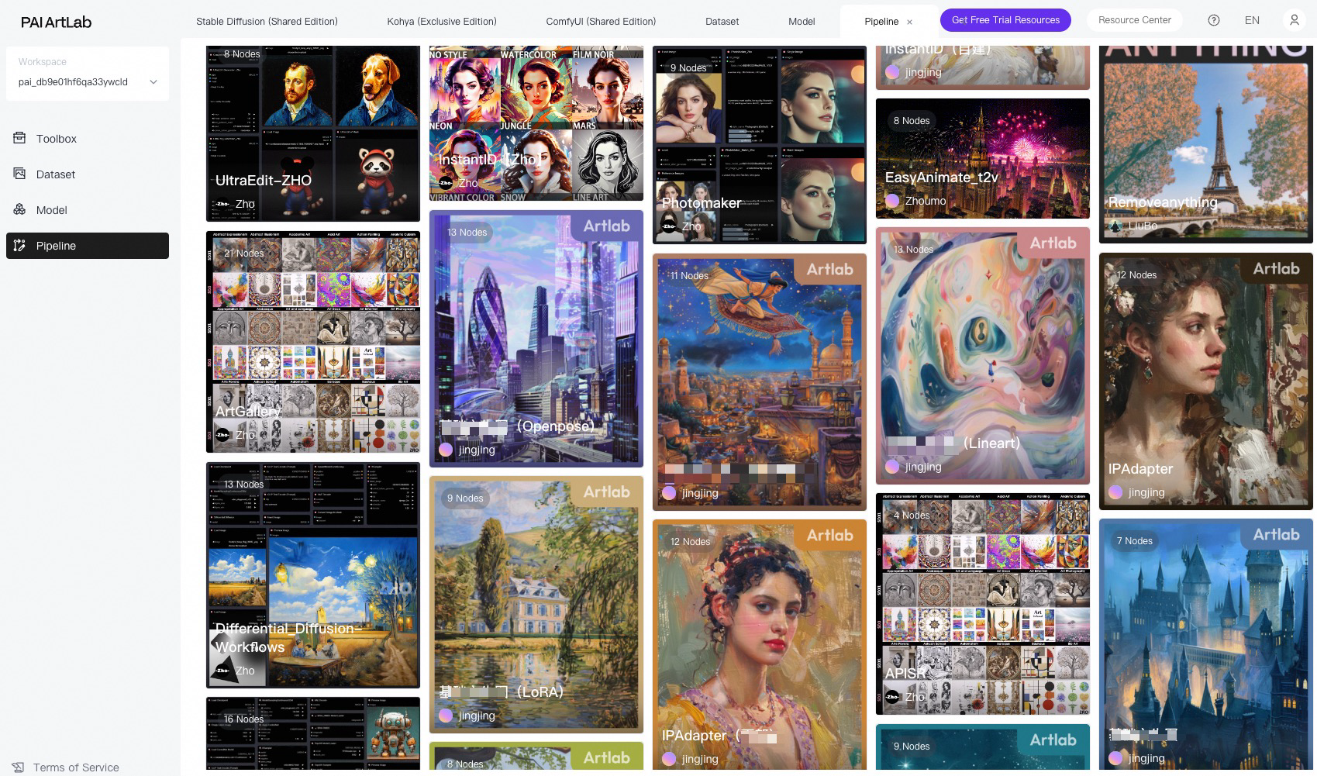Open the user account avatar icon
The height and width of the screenshot is (776, 1317).
pyautogui.click(x=1294, y=20)
